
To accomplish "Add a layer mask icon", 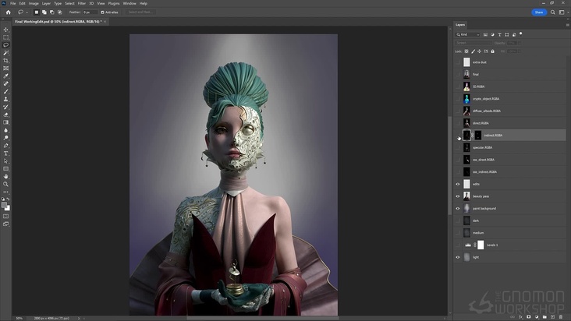I will point(528,317).
